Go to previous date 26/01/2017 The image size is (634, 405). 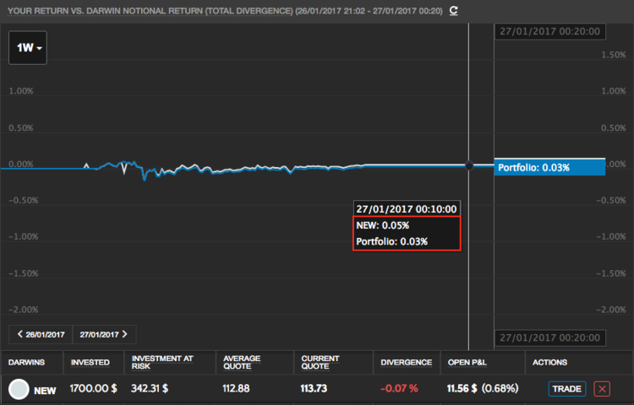coord(41,334)
